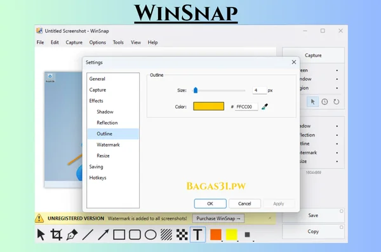
Task: Open the Capture menu
Action: 74,43
